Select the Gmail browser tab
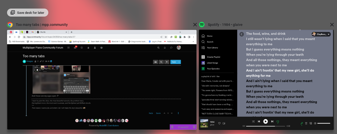The image size is (337, 134). [32, 32]
